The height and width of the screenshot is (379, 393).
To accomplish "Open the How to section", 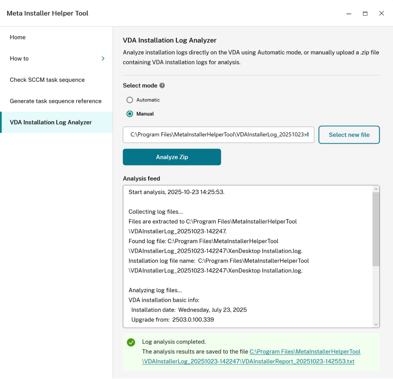I will (20, 59).
